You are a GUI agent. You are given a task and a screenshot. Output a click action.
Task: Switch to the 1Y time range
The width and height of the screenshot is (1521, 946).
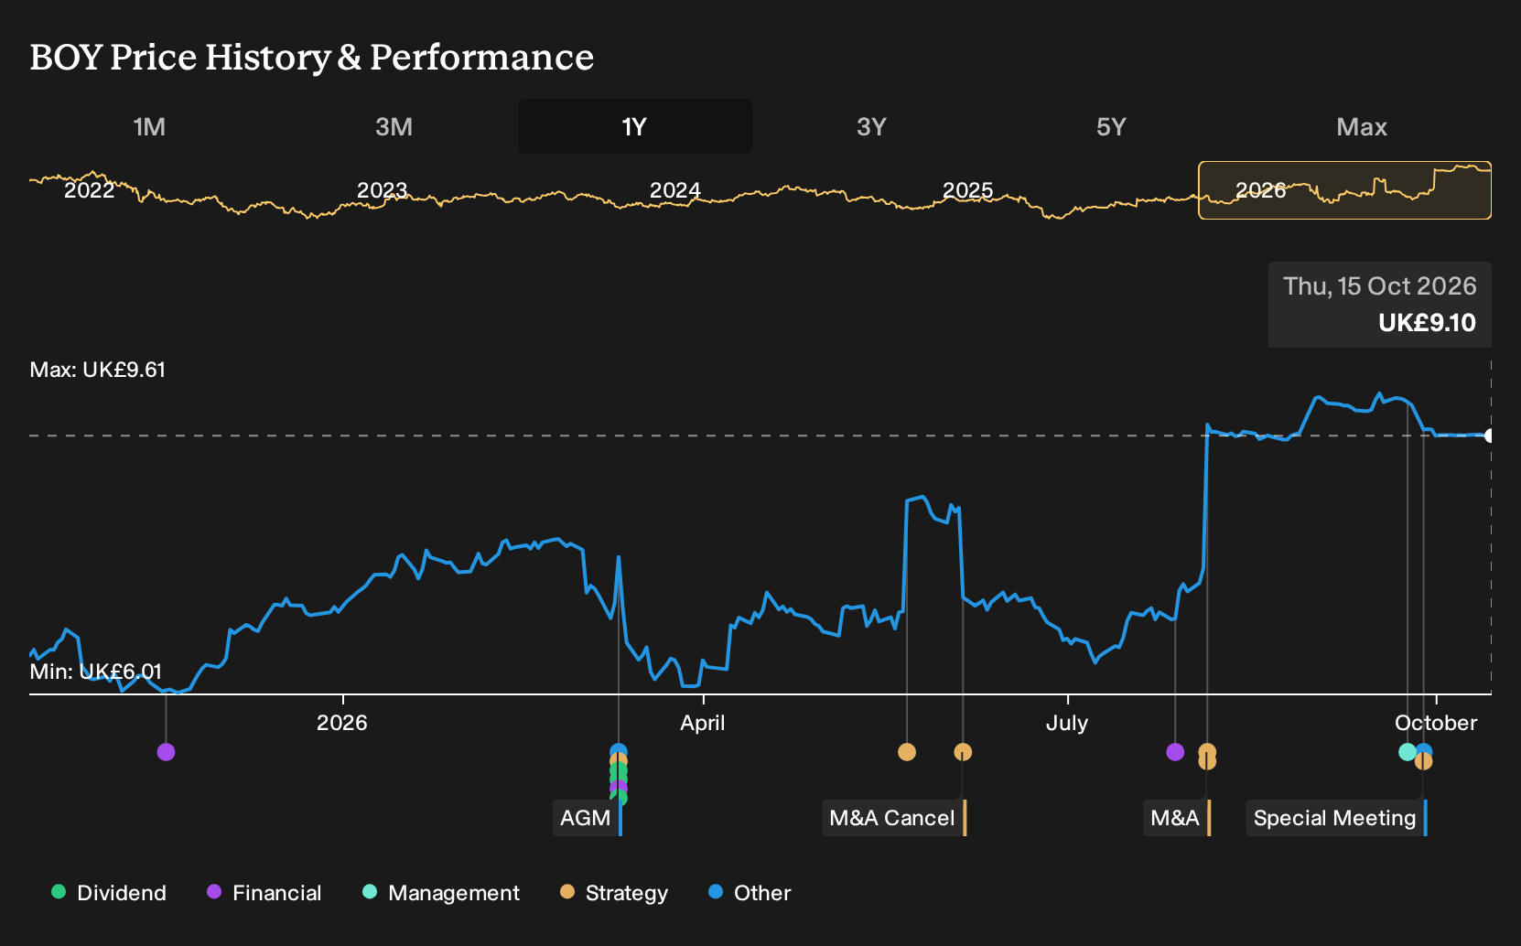point(635,126)
